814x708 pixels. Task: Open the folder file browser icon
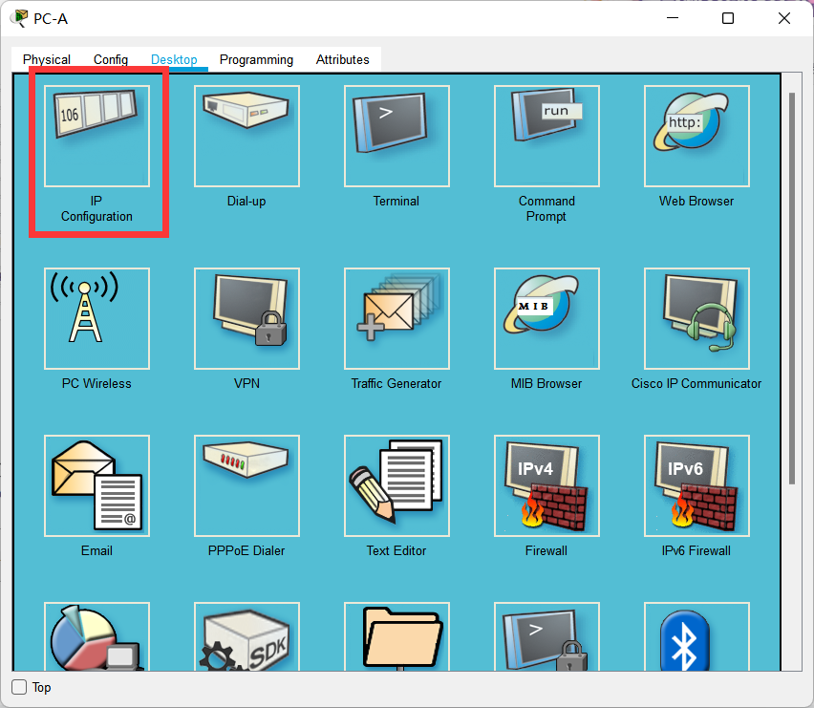397,636
